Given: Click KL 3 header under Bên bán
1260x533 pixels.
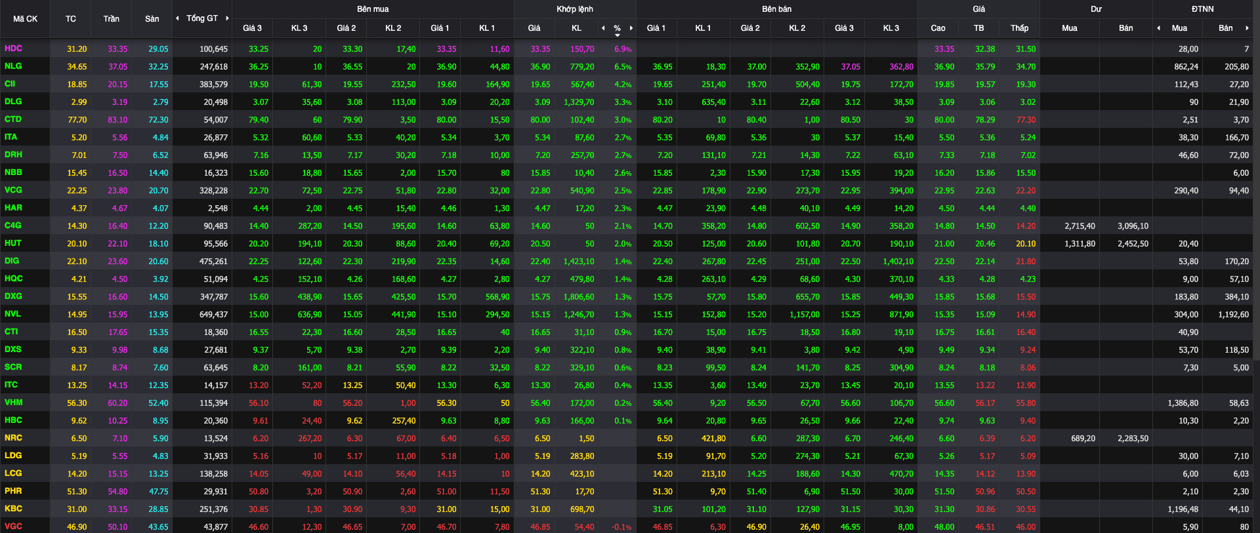Looking at the screenshot, I should pos(891,28).
